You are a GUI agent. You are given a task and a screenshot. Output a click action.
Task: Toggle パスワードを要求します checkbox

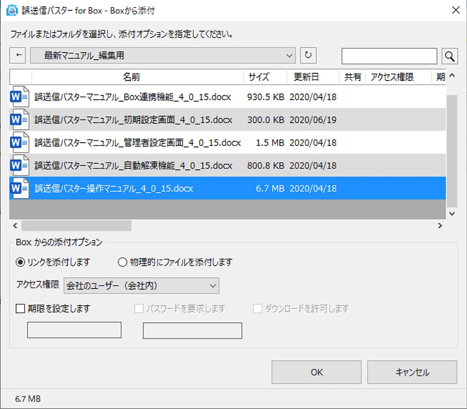click(139, 308)
